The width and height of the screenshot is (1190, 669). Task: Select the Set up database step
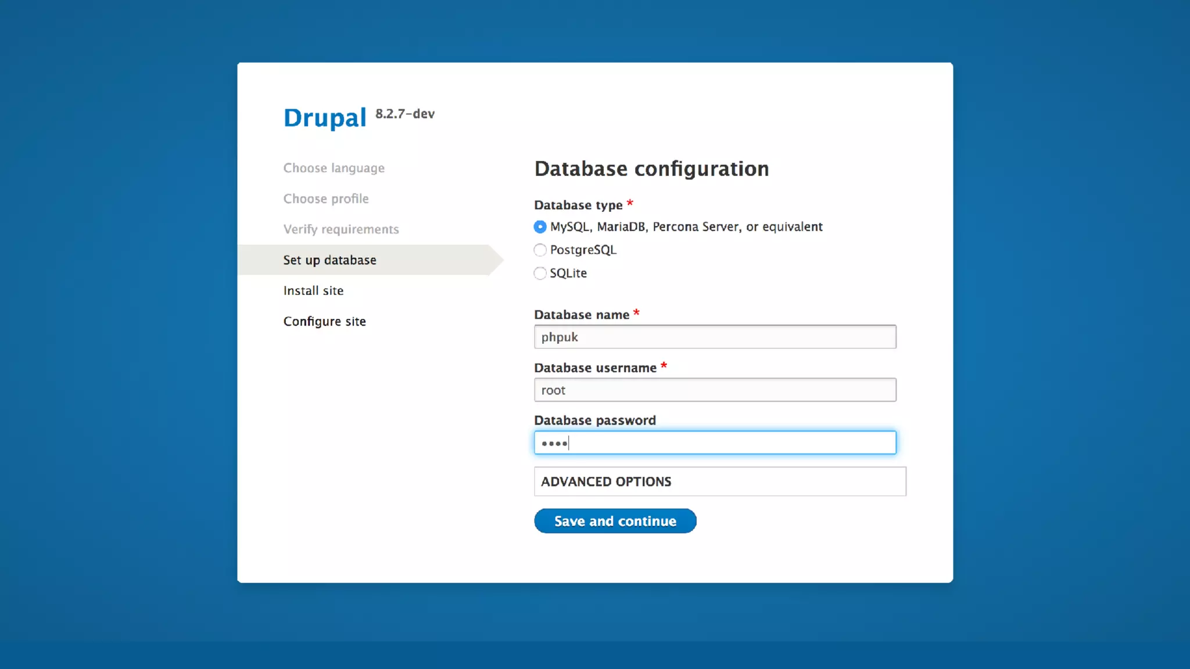click(329, 260)
